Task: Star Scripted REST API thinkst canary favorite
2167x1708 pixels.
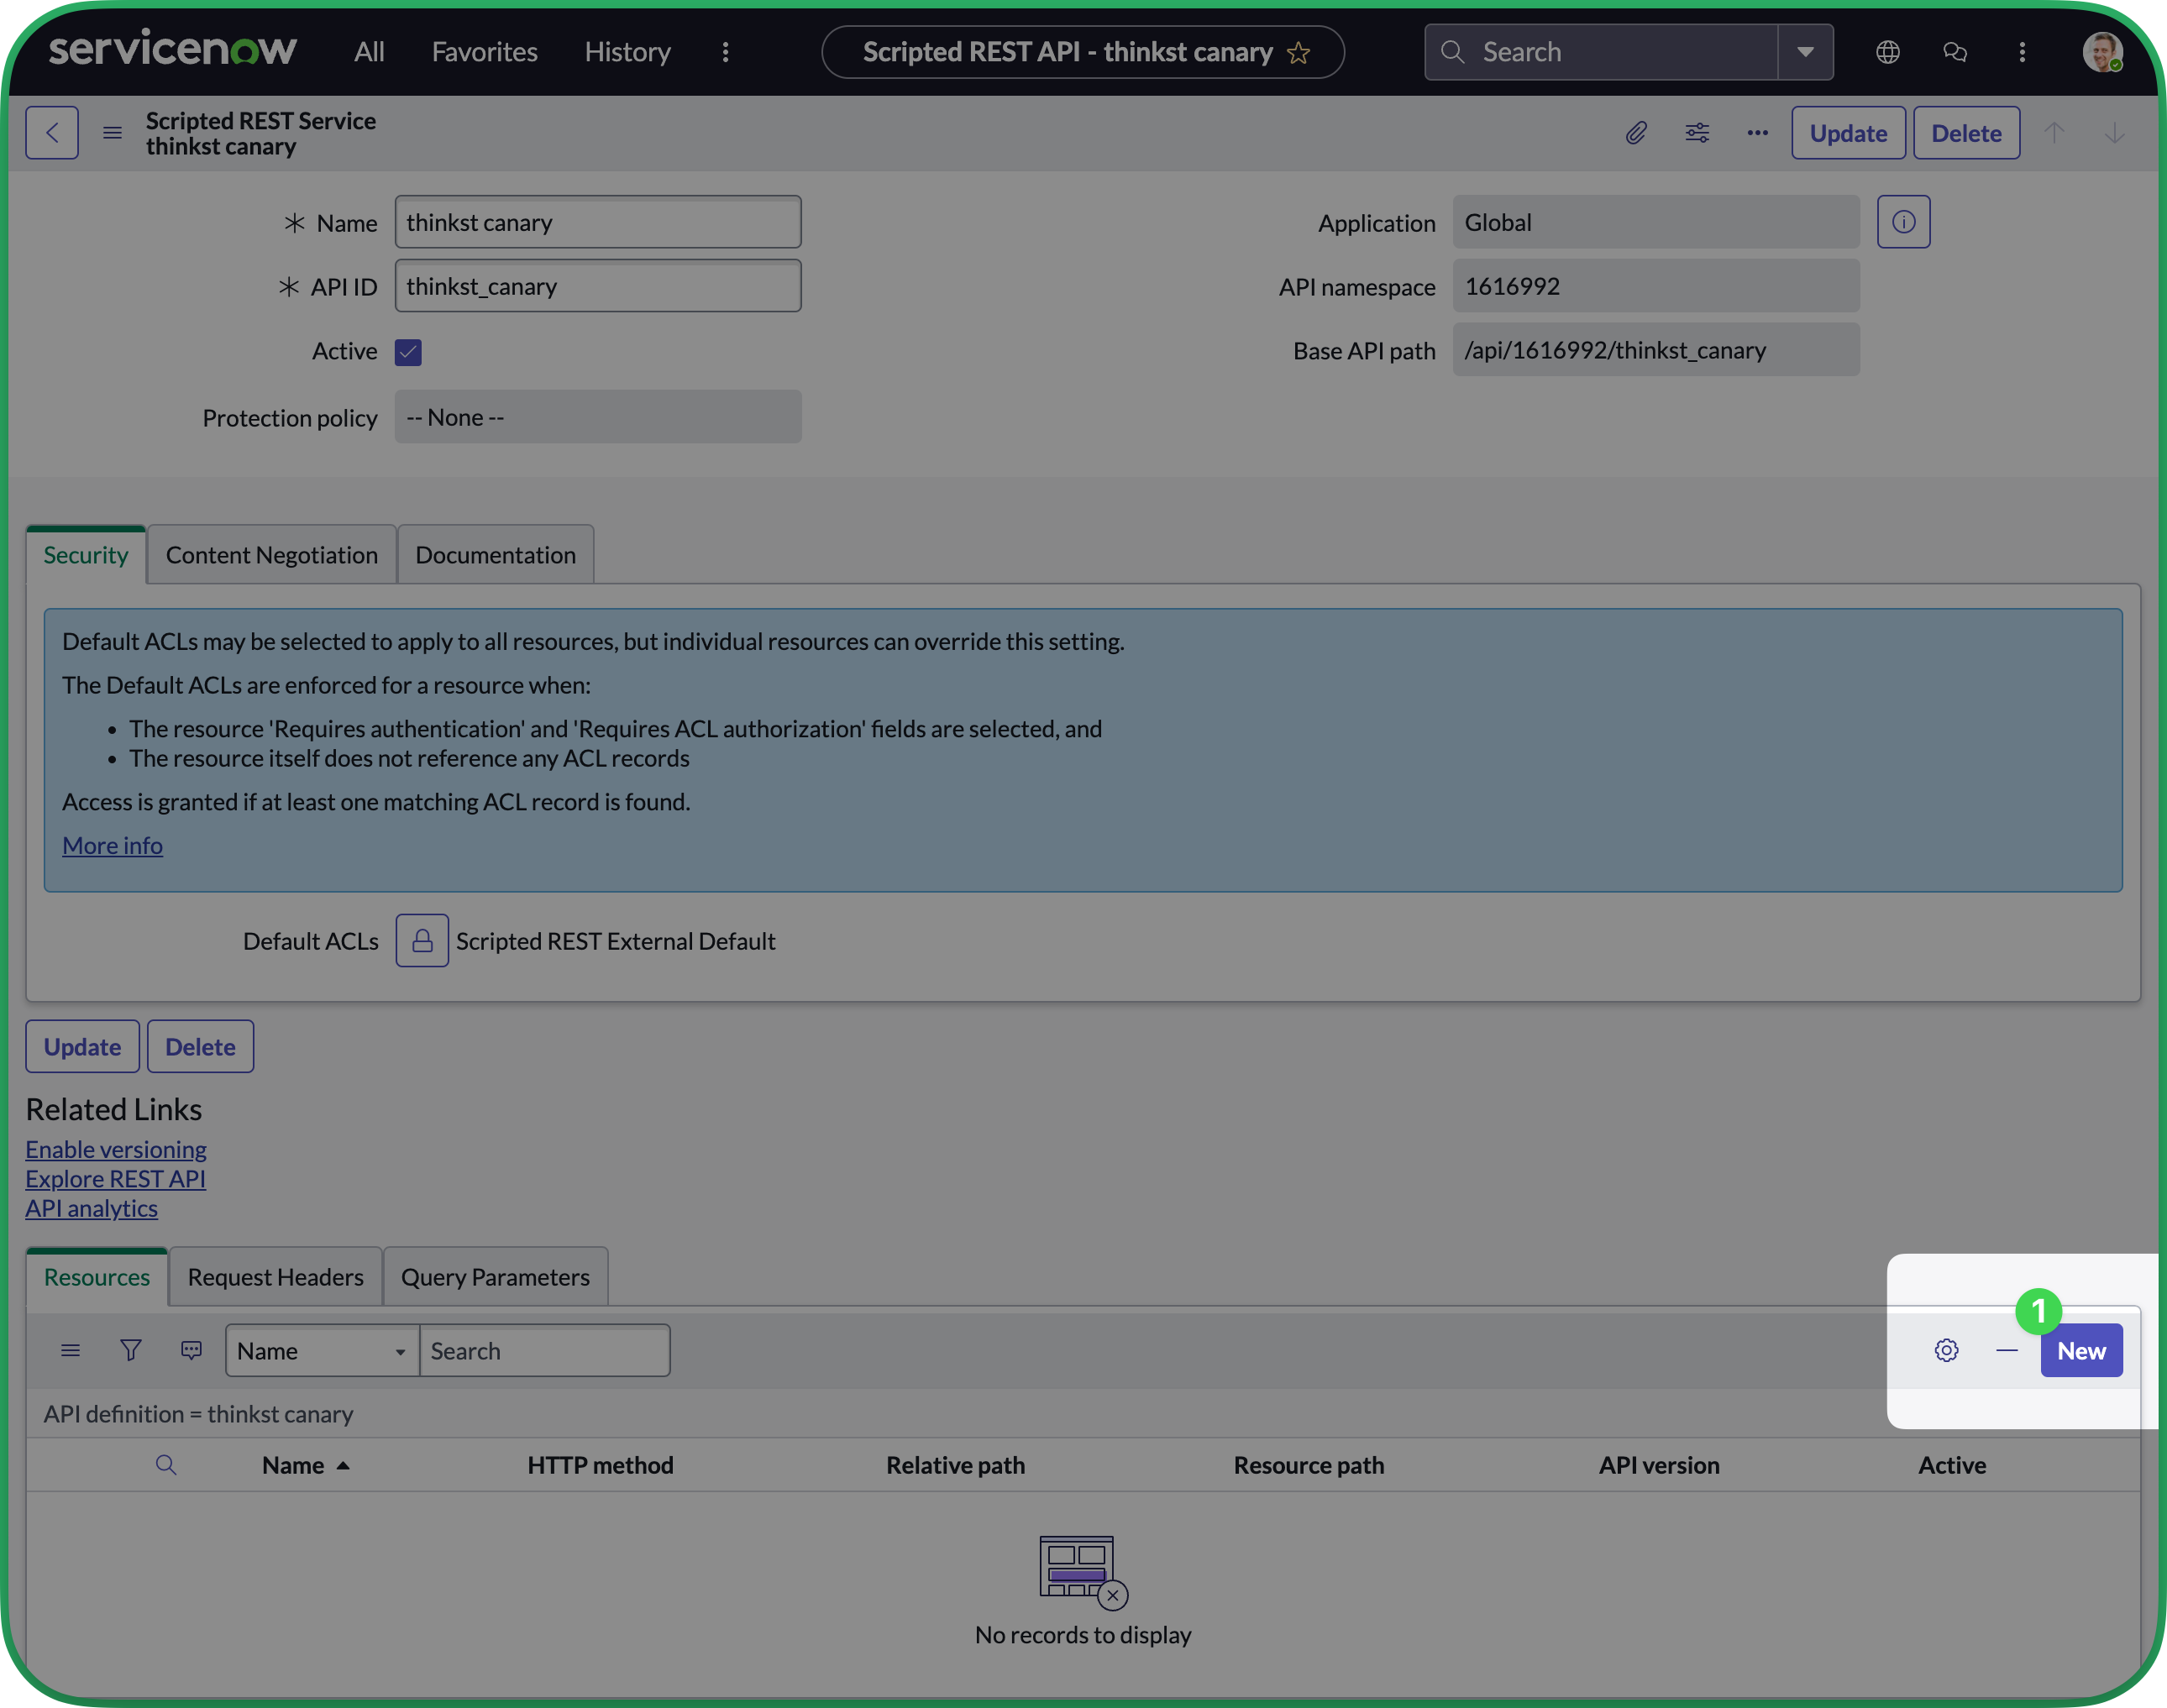Action: point(1298,53)
